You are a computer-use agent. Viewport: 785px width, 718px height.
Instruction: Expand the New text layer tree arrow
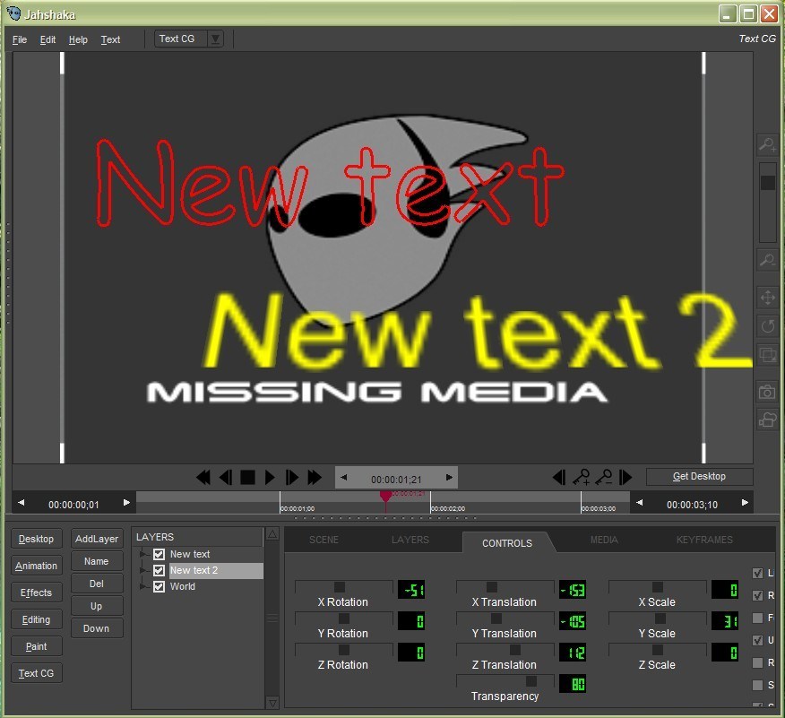click(143, 554)
